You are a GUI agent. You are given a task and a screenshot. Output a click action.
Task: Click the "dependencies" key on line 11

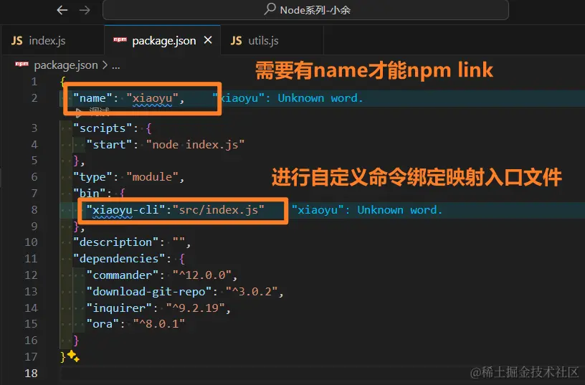click(x=120, y=259)
